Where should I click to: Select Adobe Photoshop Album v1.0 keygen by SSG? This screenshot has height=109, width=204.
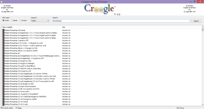coord(21,48)
